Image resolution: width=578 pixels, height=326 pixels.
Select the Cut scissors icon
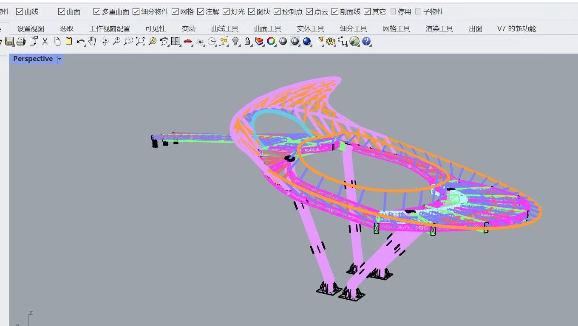click(x=45, y=42)
